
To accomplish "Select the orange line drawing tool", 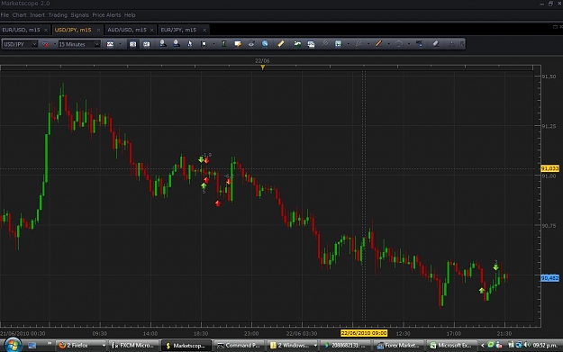I will (x=378, y=44).
